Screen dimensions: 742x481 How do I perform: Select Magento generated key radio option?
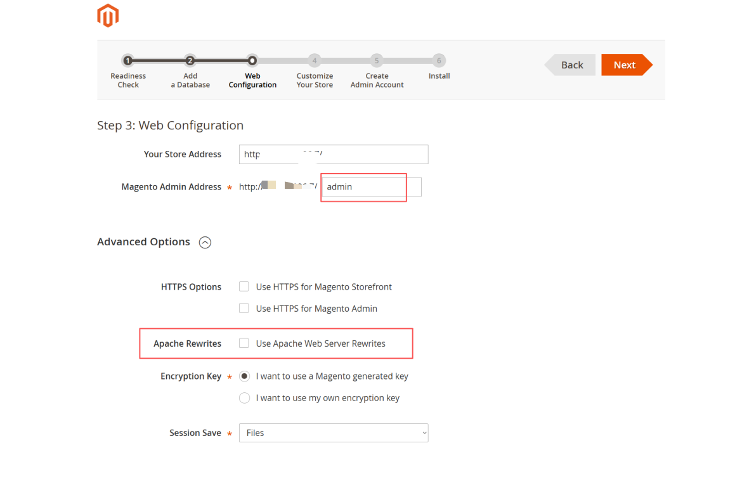(x=244, y=376)
